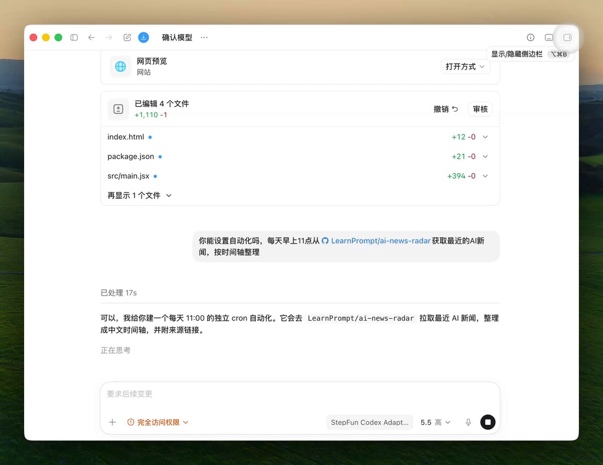Expand index.html diff chevron

[x=485, y=137]
